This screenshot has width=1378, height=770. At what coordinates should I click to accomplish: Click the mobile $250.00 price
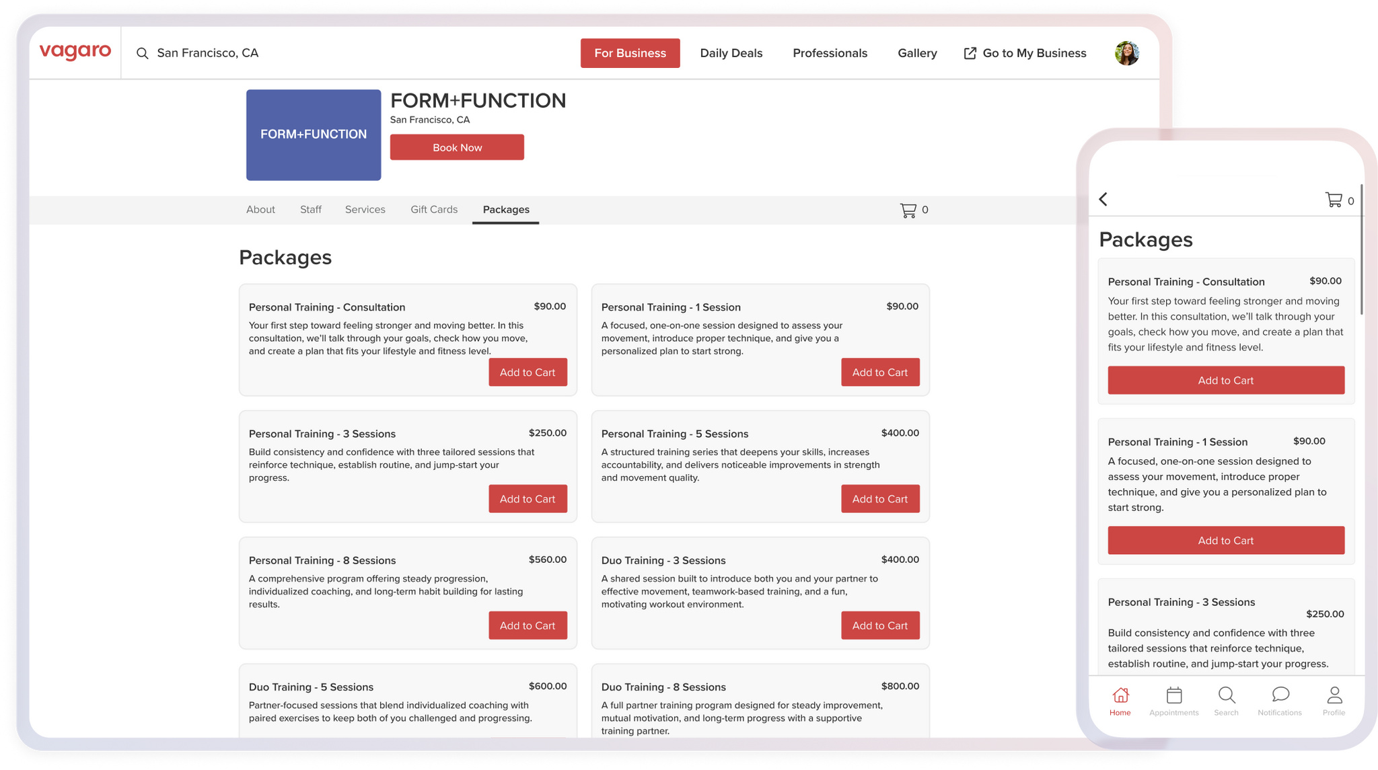pos(1325,614)
